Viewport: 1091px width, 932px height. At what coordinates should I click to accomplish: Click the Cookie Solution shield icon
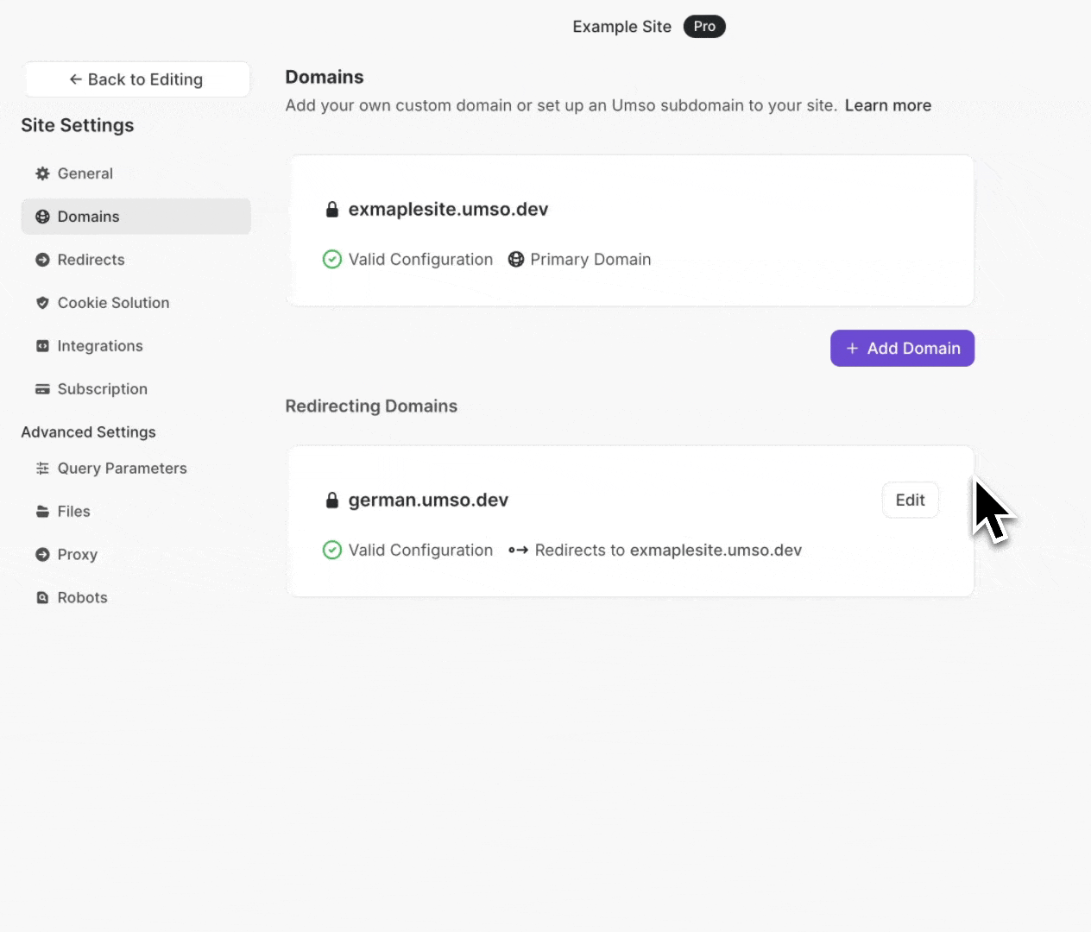[42, 303]
